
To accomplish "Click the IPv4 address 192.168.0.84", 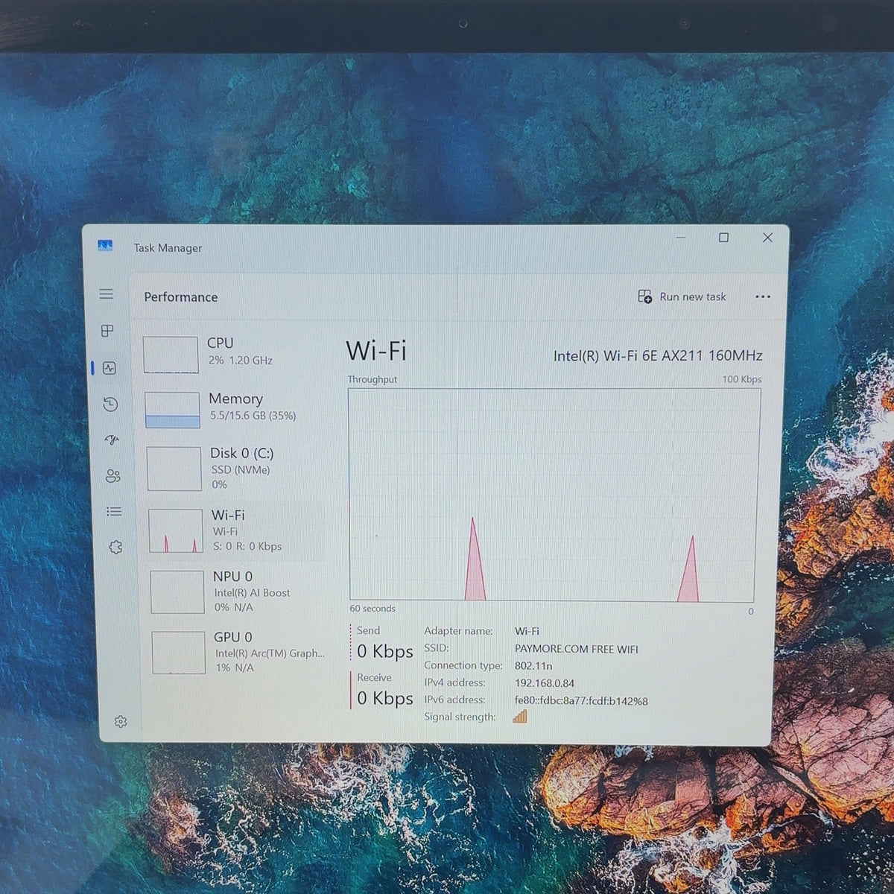I will [x=545, y=683].
